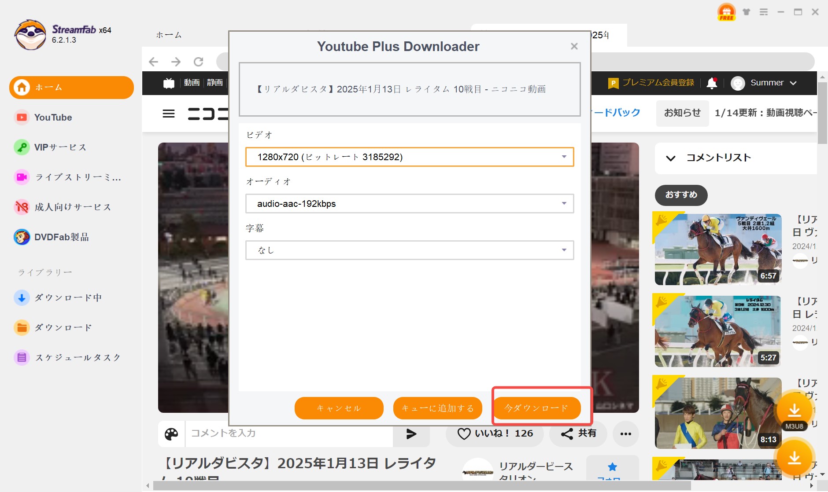Click the star follow icon

(612, 467)
